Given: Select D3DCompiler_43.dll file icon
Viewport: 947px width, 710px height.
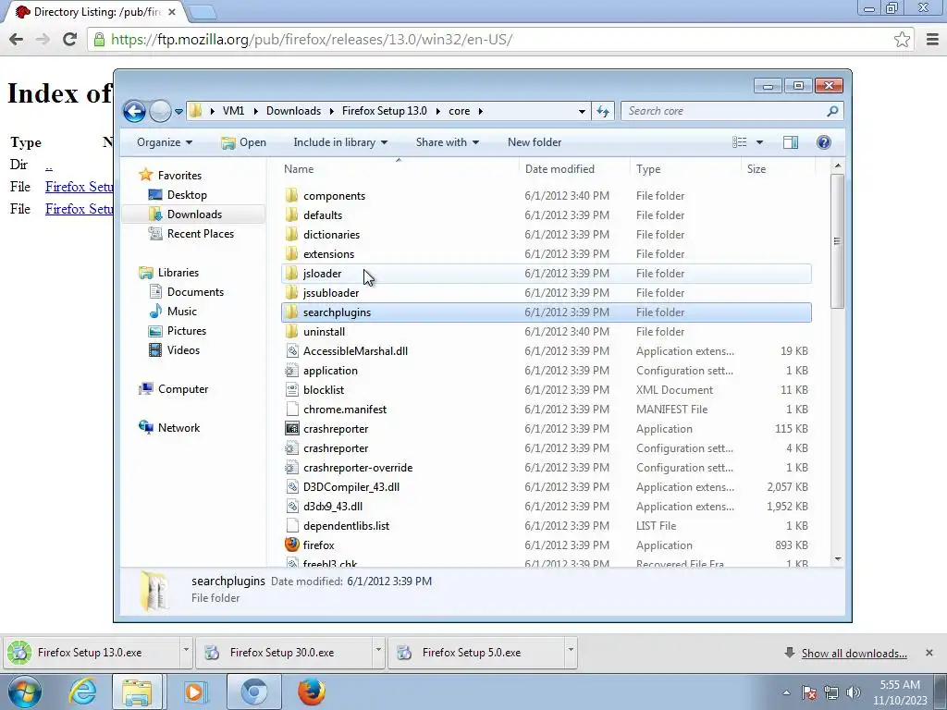Looking at the screenshot, I should point(291,486).
